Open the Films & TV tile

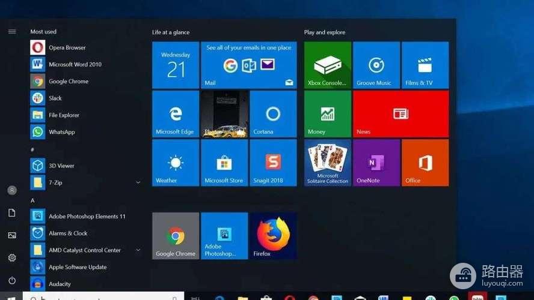(425, 65)
